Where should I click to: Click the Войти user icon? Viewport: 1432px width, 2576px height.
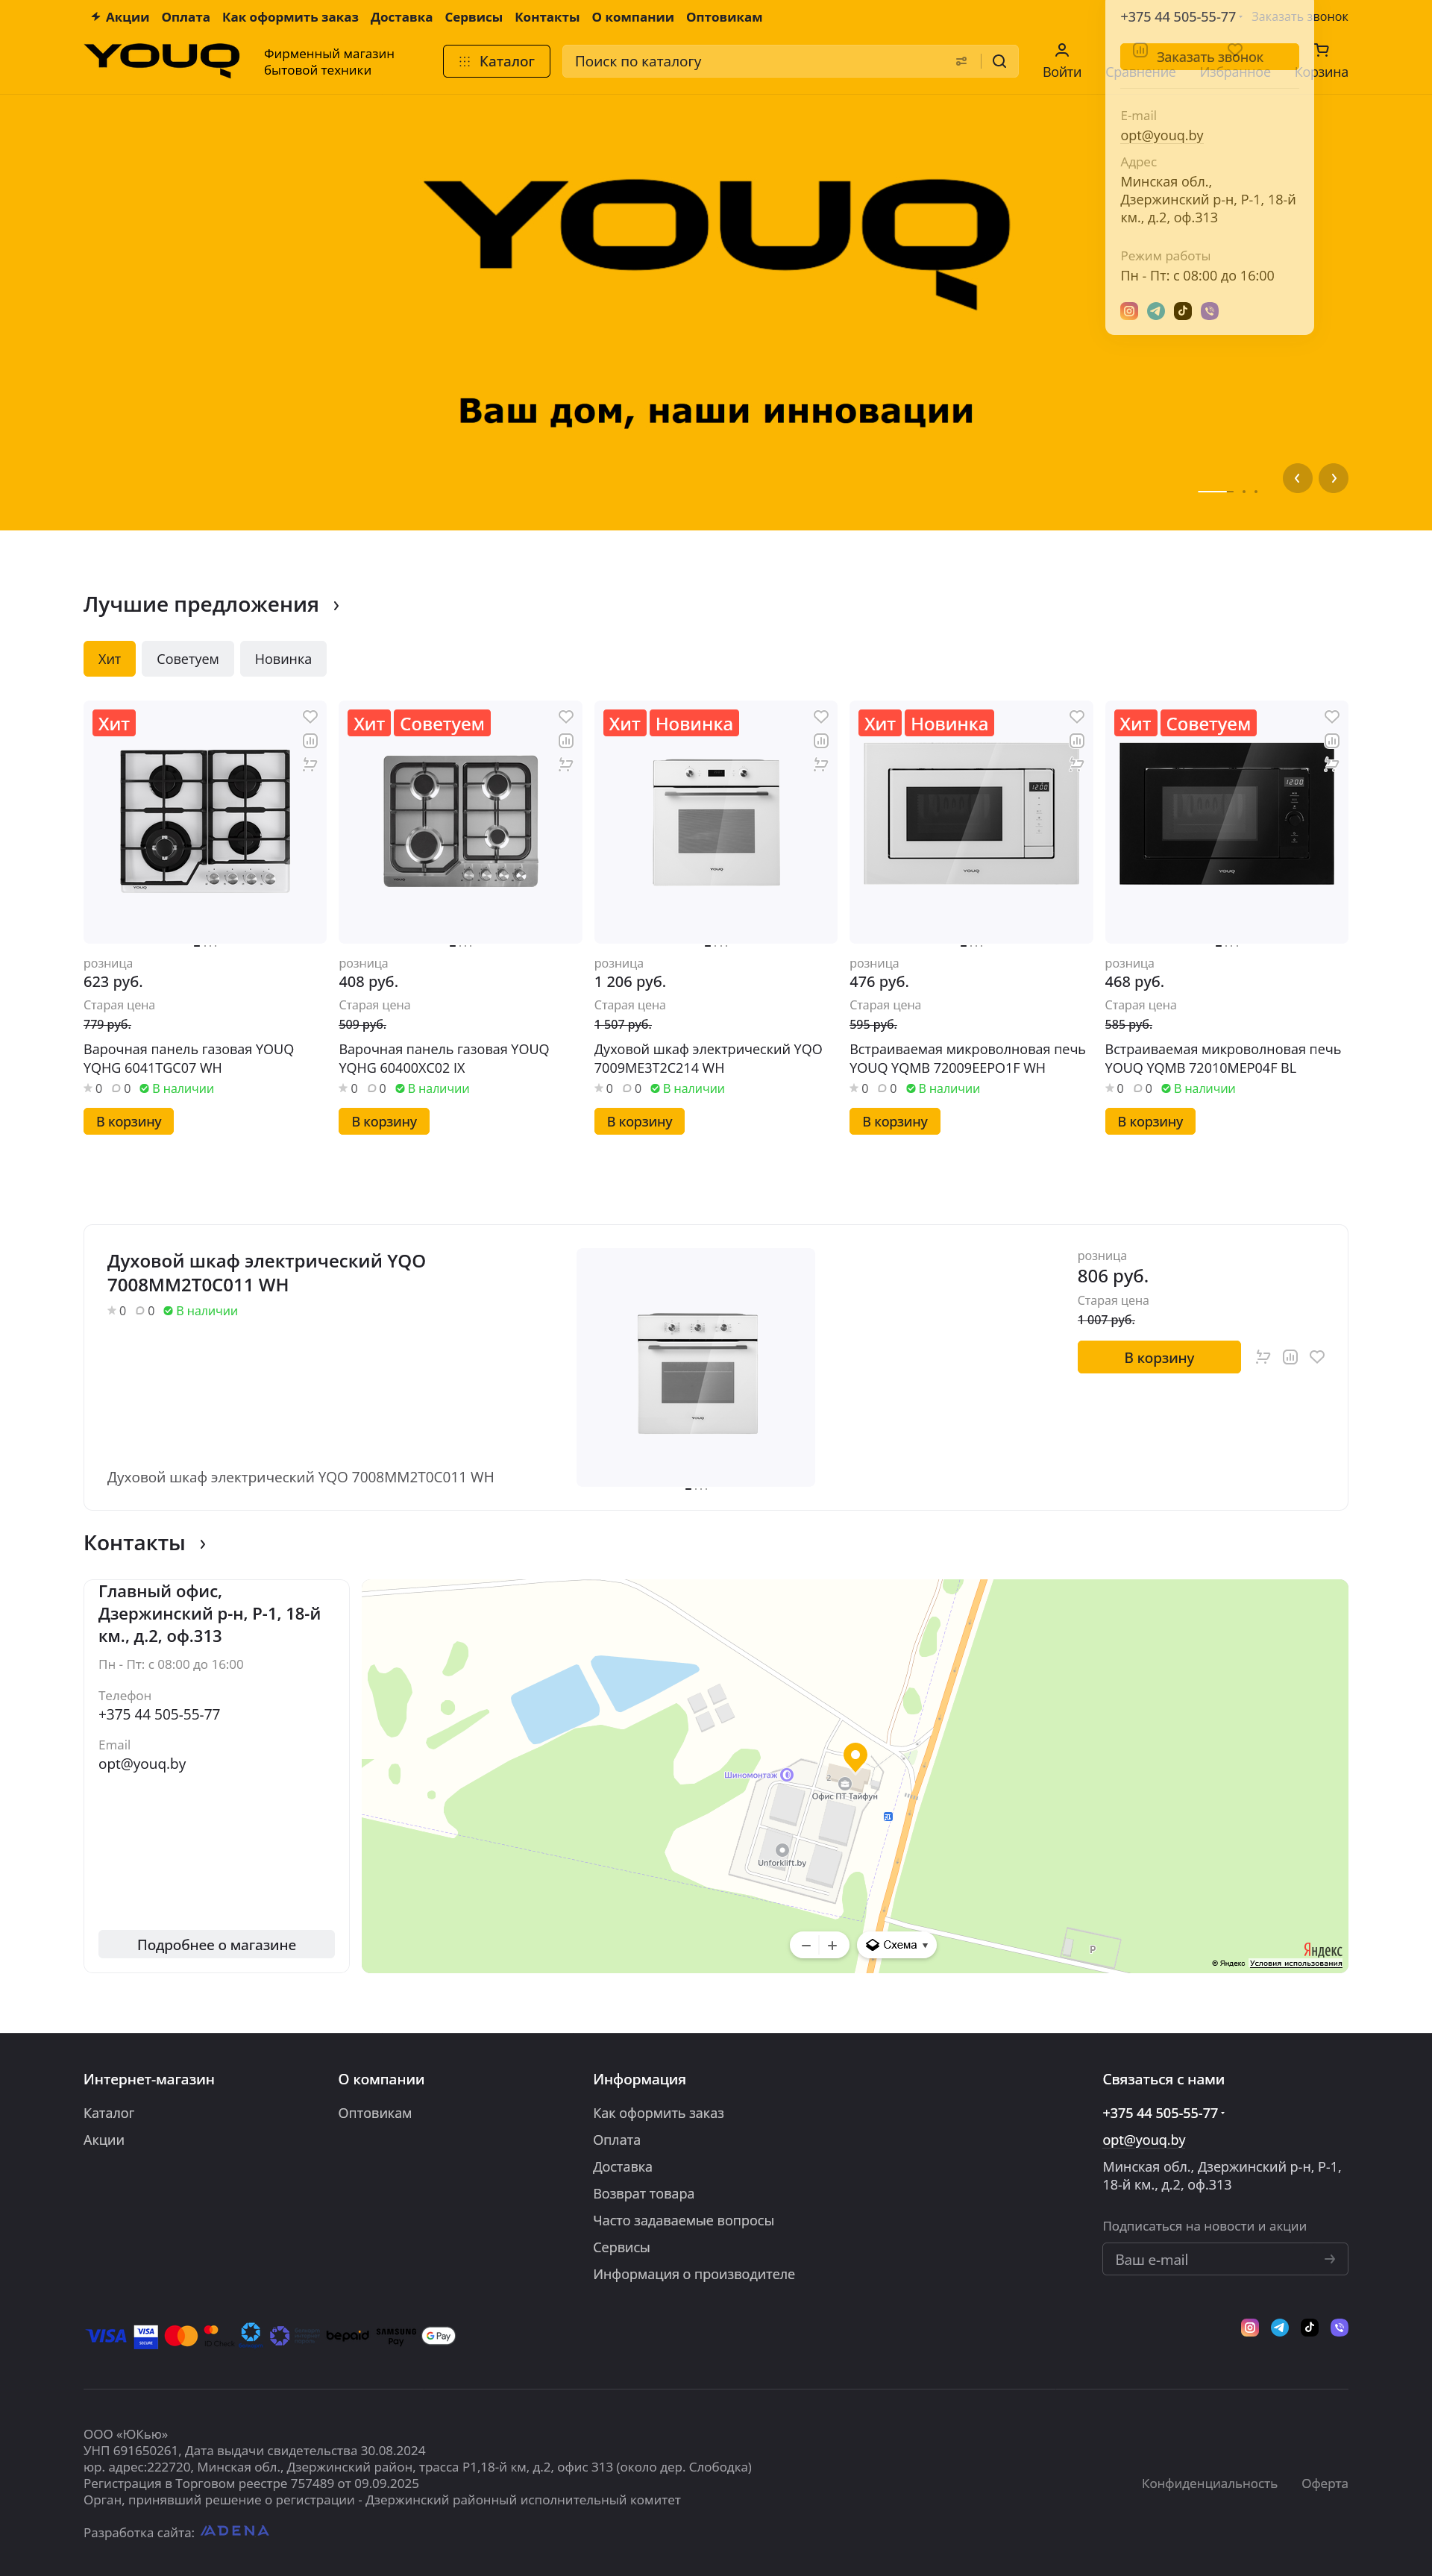click(1061, 50)
